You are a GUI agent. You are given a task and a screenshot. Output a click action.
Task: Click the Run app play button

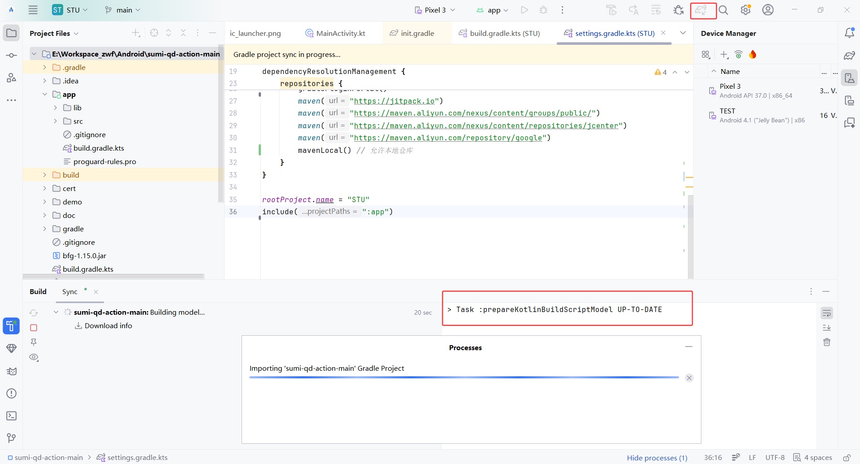click(x=524, y=10)
